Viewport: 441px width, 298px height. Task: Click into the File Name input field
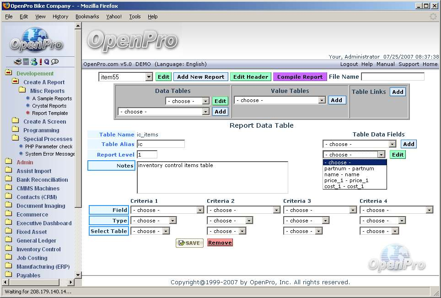point(393,76)
